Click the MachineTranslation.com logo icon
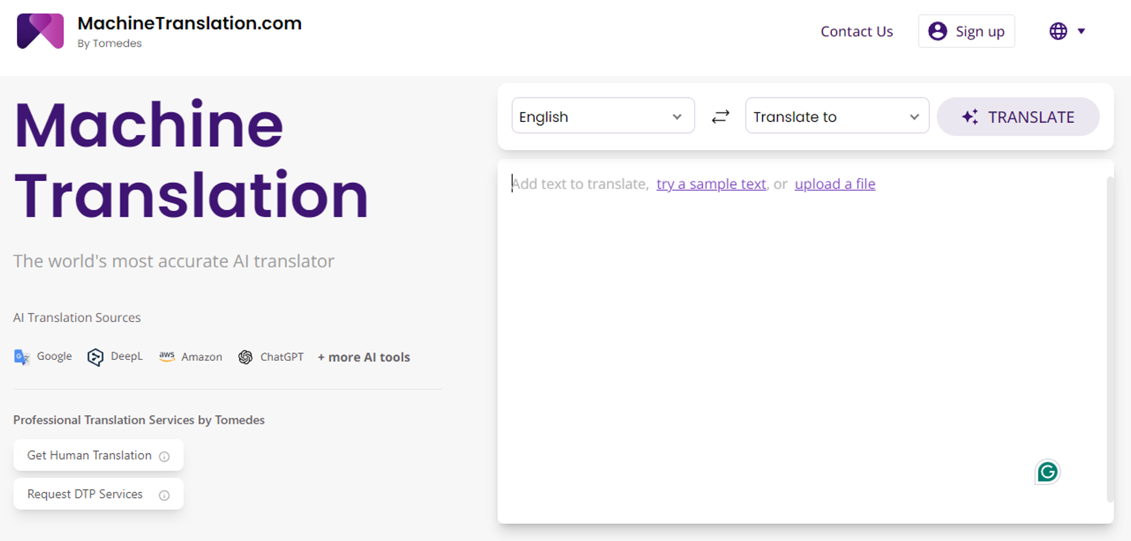Screen dimensions: 1131x541 pyautogui.click(x=40, y=31)
